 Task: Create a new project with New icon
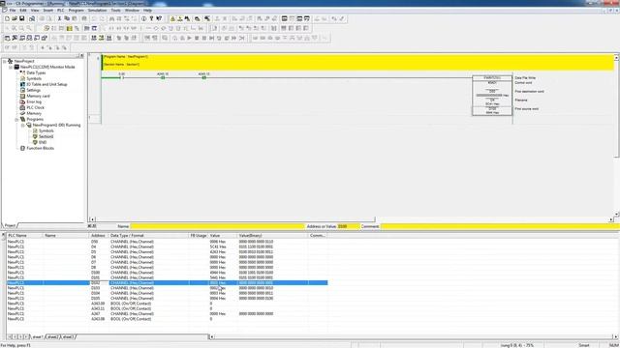7,18
